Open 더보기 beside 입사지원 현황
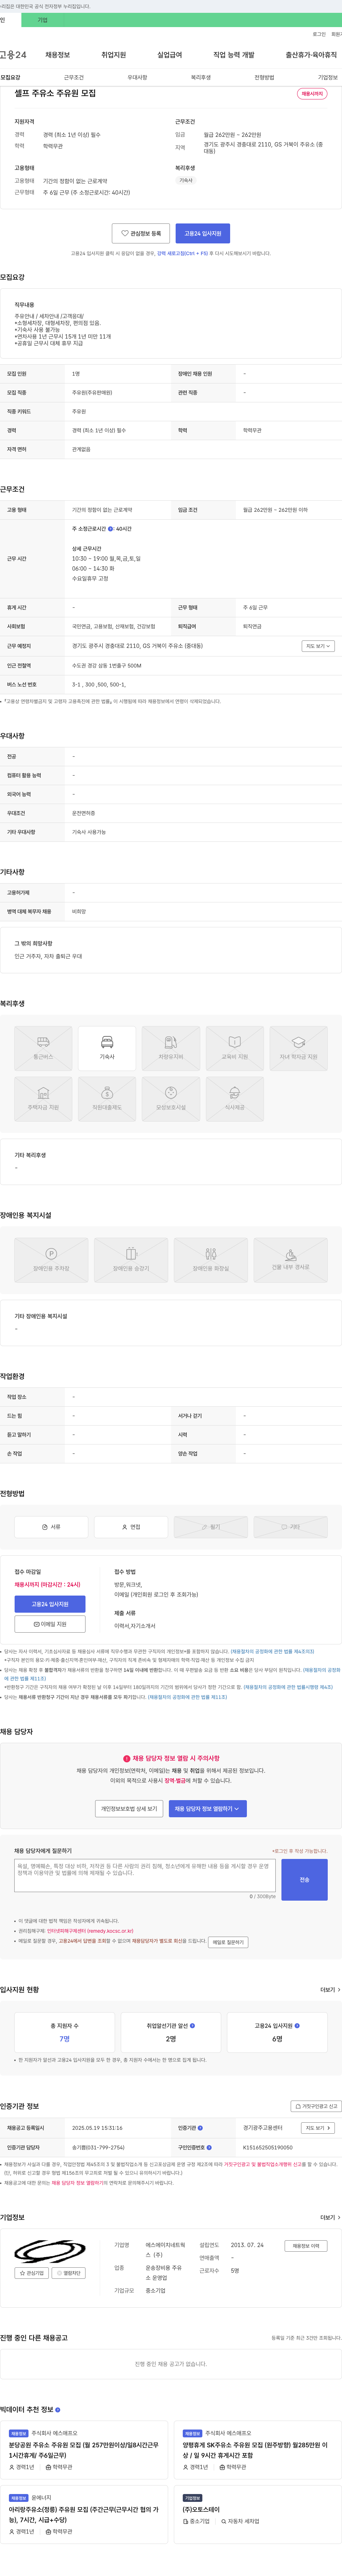Image resolution: width=342 pixels, height=2576 pixels. pos(329,1990)
